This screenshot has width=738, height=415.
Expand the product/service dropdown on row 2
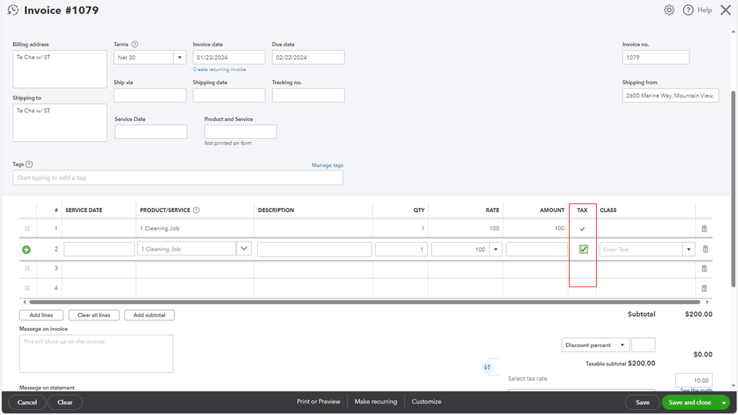point(244,248)
